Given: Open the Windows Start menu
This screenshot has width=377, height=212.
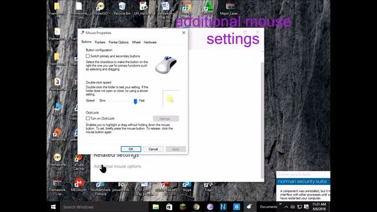Looking at the screenshot, I should (x=53, y=207).
